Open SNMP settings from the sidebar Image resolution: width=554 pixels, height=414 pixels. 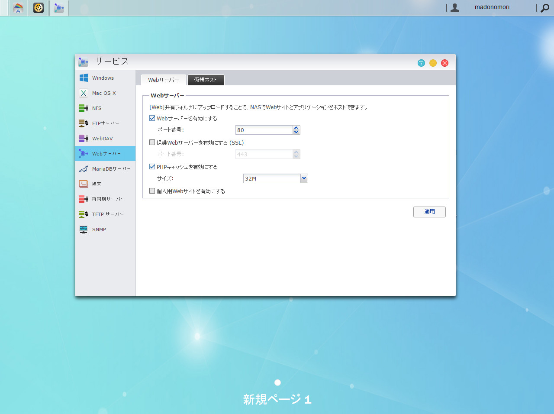[99, 229]
